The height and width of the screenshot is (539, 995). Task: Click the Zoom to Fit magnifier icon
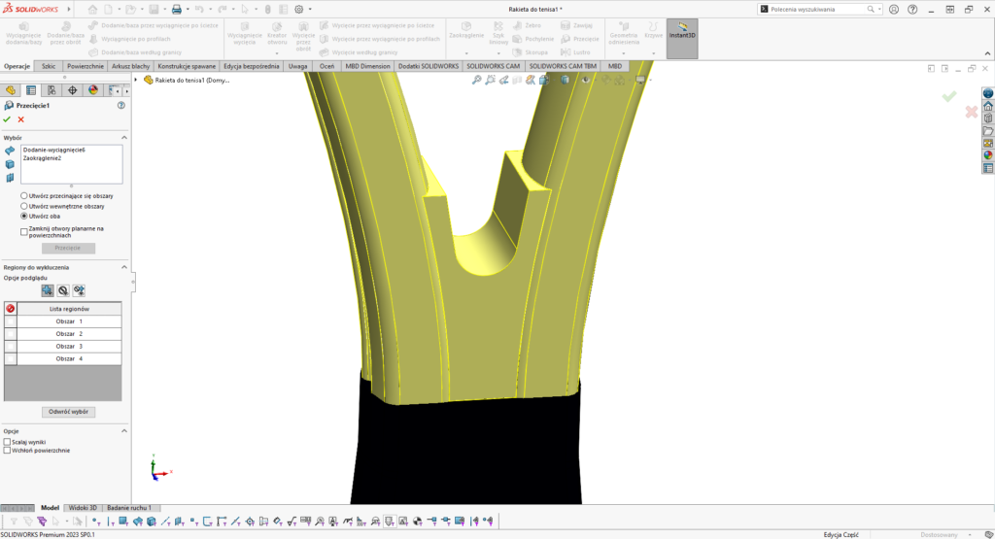click(x=477, y=80)
